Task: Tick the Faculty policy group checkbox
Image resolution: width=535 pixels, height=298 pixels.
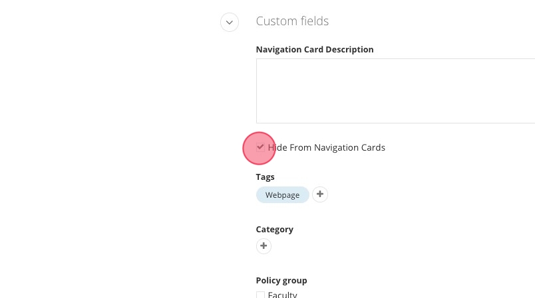Action: [x=260, y=295]
